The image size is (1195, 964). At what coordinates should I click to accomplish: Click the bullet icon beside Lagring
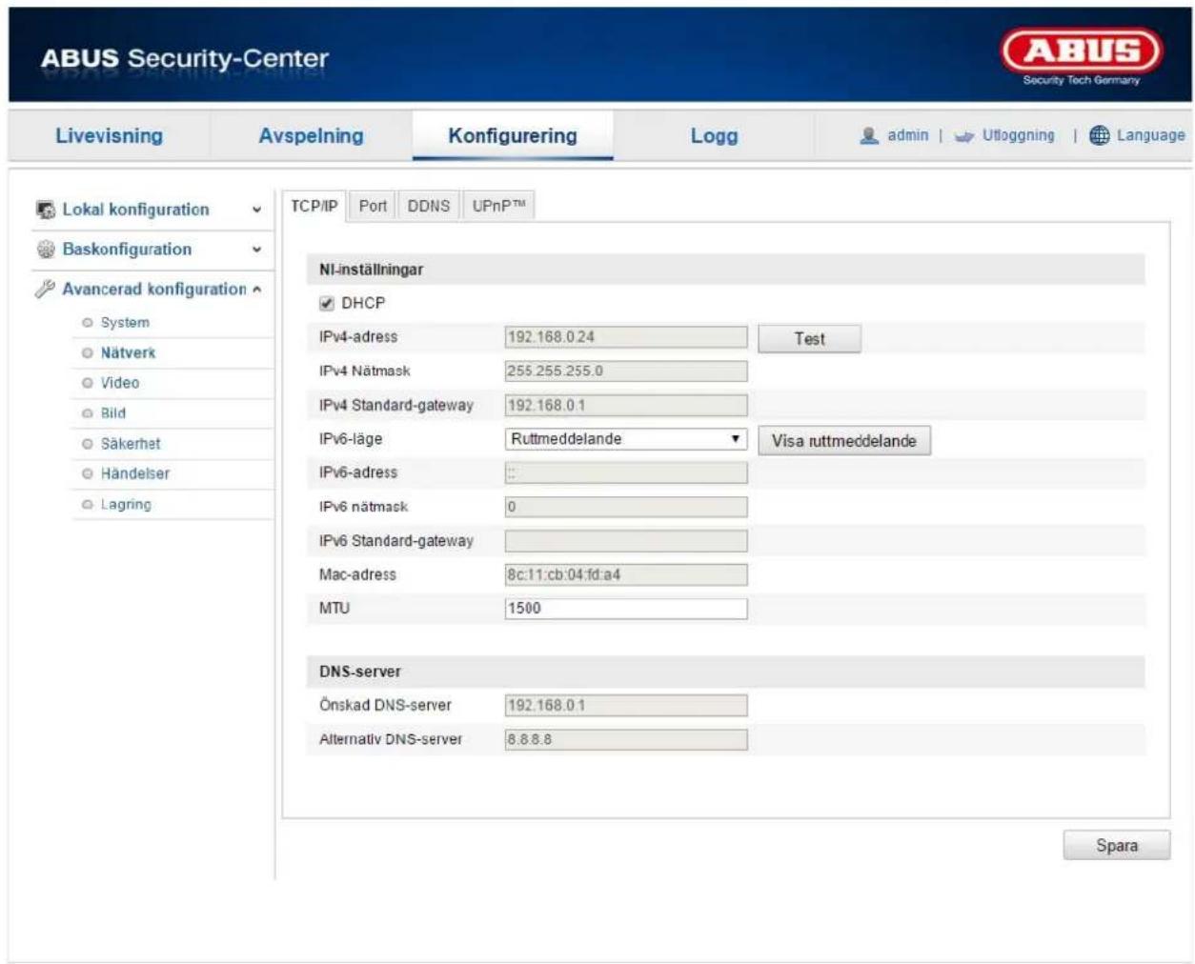click(88, 505)
